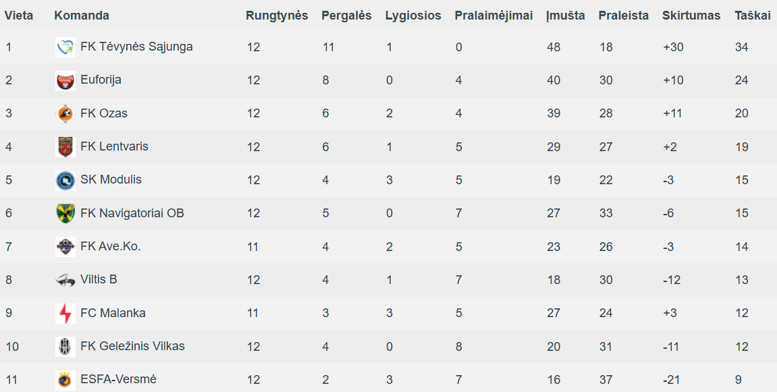Open the FK Geležinis Vilkas striped crest

click(65, 346)
